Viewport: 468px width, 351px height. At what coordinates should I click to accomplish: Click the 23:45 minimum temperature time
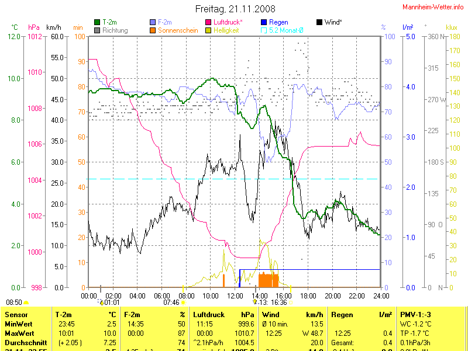point(67,324)
